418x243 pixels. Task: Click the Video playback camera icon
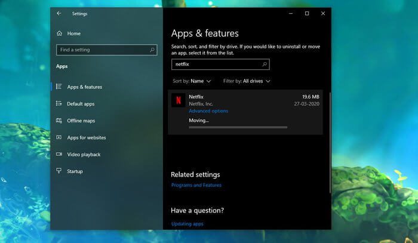click(x=59, y=155)
